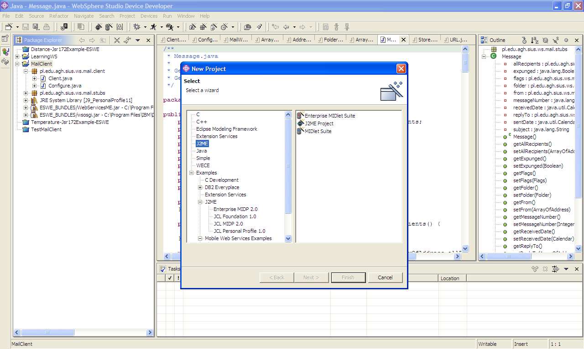Switch to the Folder editor tab

click(x=330, y=40)
